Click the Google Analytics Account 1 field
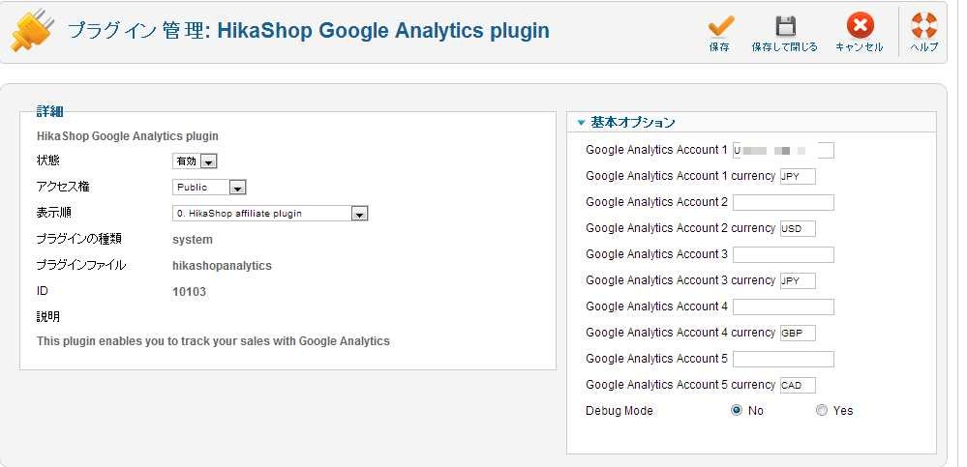967x467 pixels. tap(783, 150)
